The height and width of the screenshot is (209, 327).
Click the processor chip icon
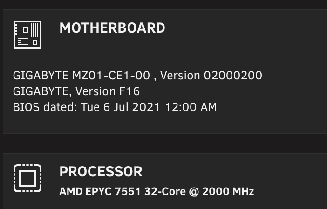(x=27, y=178)
